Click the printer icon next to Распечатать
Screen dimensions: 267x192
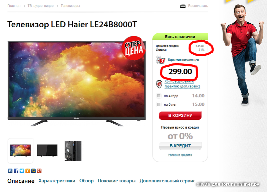coord(183,6)
